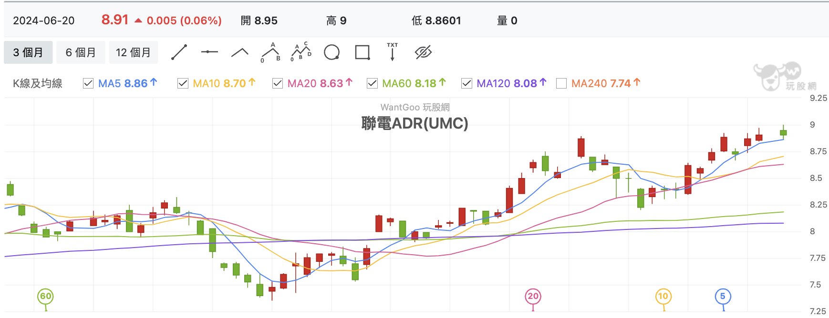Click the green 60 marker on the time axis
The width and height of the screenshot is (829, 318).
[x=45, y=297]
